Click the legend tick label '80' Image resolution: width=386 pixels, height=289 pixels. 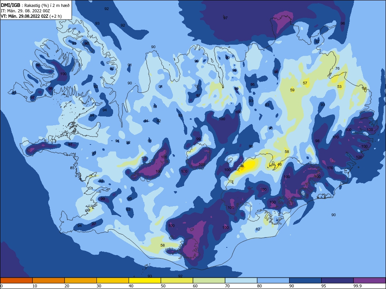pyautogui.click(x=259, y=286)
